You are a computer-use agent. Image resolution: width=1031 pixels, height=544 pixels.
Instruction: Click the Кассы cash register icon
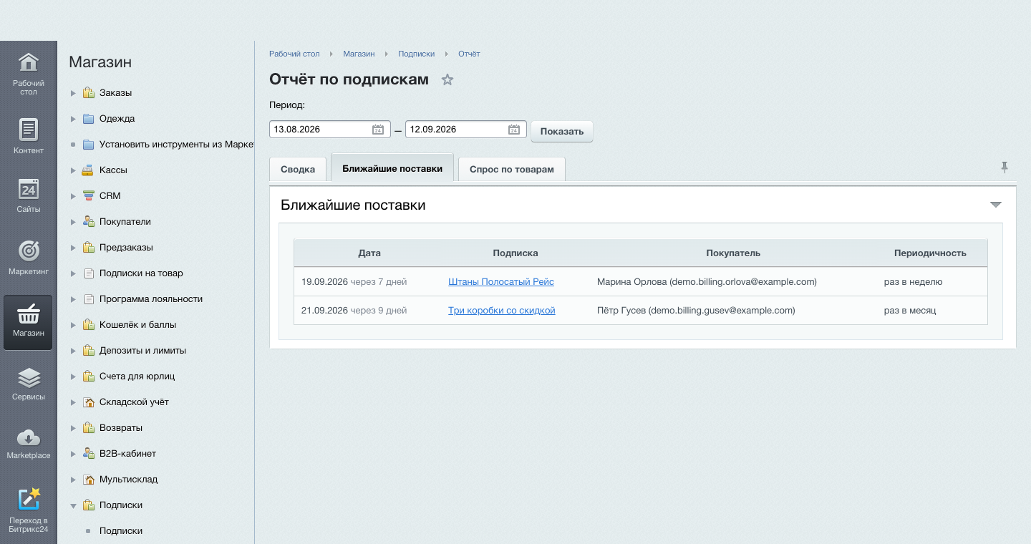point(89,170)
